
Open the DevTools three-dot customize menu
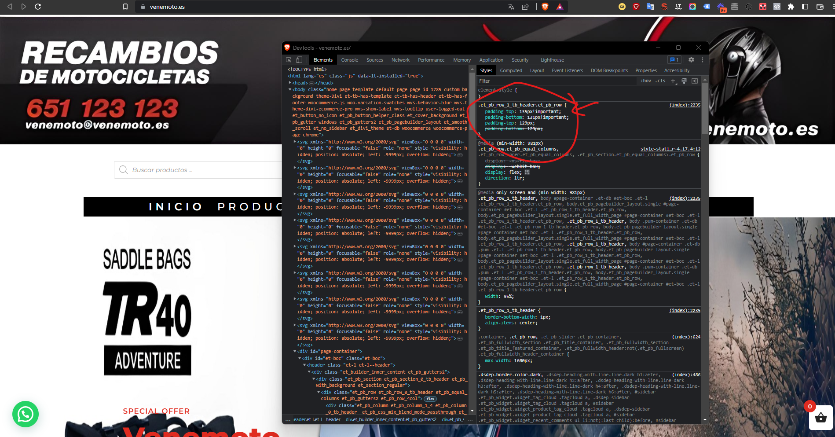point(702,60)
